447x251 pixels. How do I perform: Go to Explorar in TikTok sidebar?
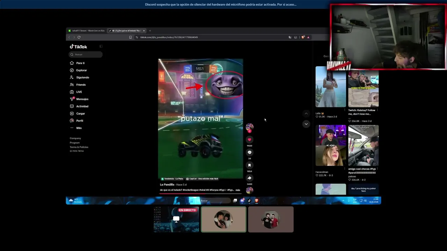tap(79, 70)
